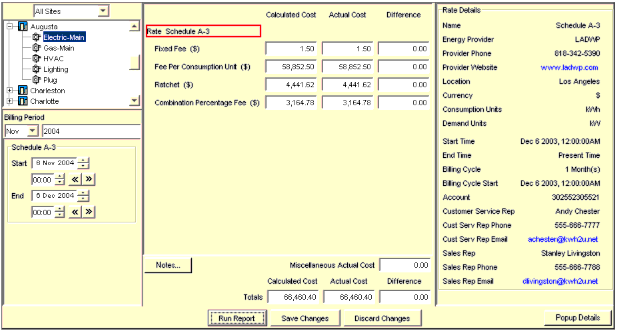
Task: Click the site tree scroll down arrow
Action: click(x=135, y=101)
